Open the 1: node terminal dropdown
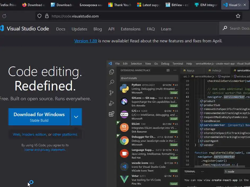The width and height of the screenshot is (250, 187). (237, 172)
